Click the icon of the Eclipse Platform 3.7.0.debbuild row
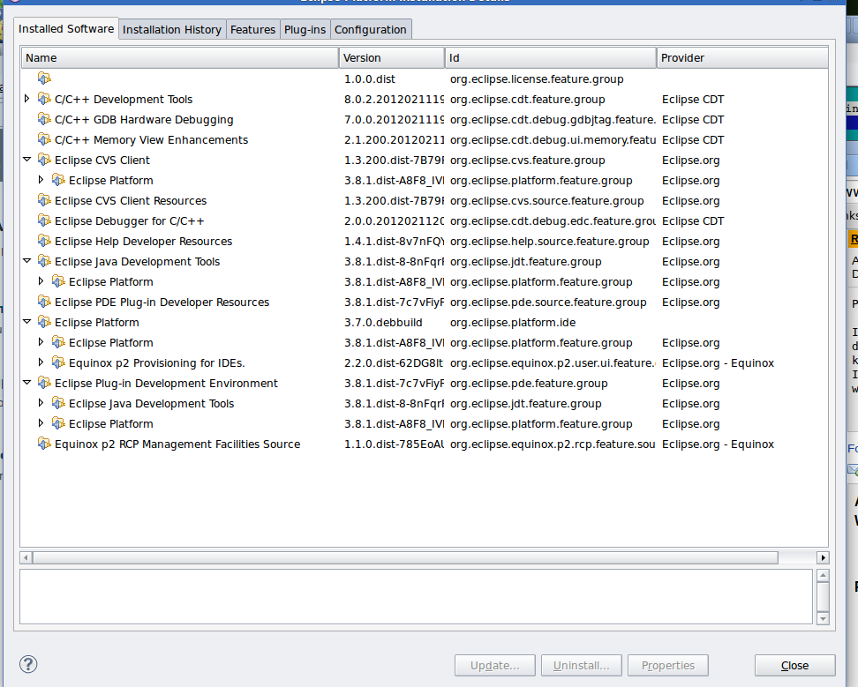 click(44, 322)
